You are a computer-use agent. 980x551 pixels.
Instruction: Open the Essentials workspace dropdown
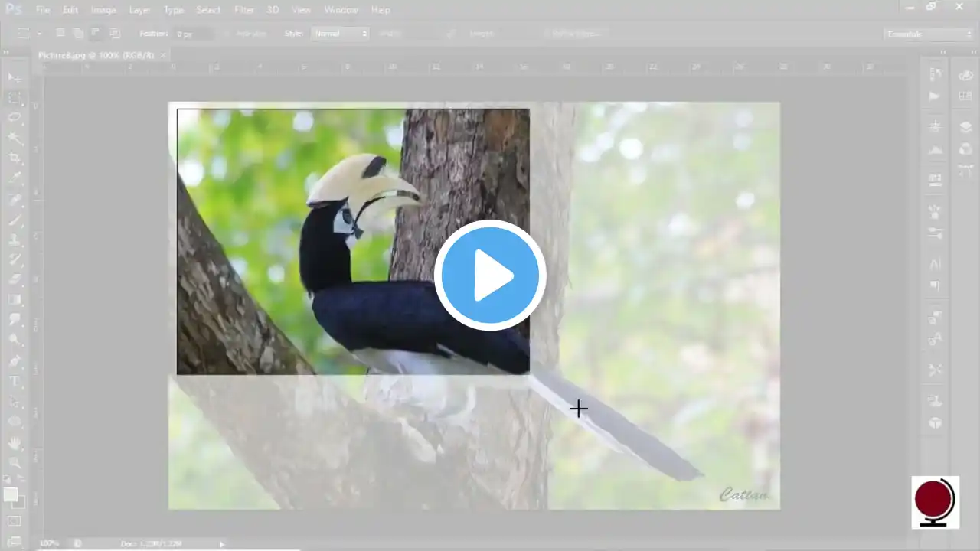point(928,34)
